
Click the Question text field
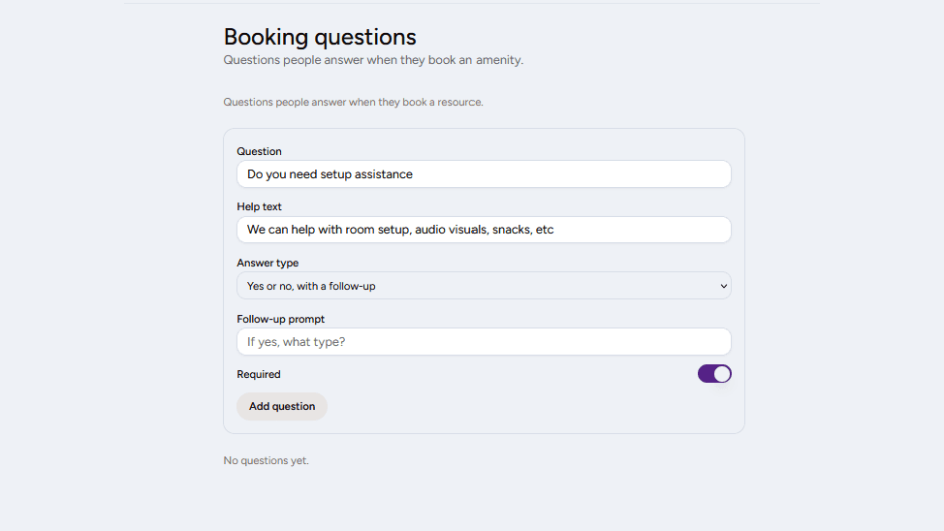tap(484, 174)
